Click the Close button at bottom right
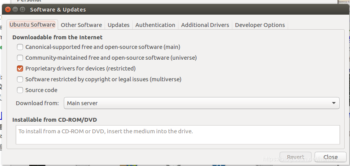This screenshot has width=350, height=166. (x=330, y=157)
